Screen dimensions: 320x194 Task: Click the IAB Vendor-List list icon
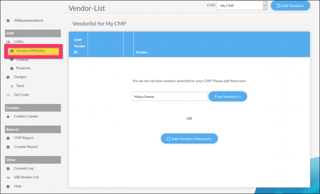[8, 178]
